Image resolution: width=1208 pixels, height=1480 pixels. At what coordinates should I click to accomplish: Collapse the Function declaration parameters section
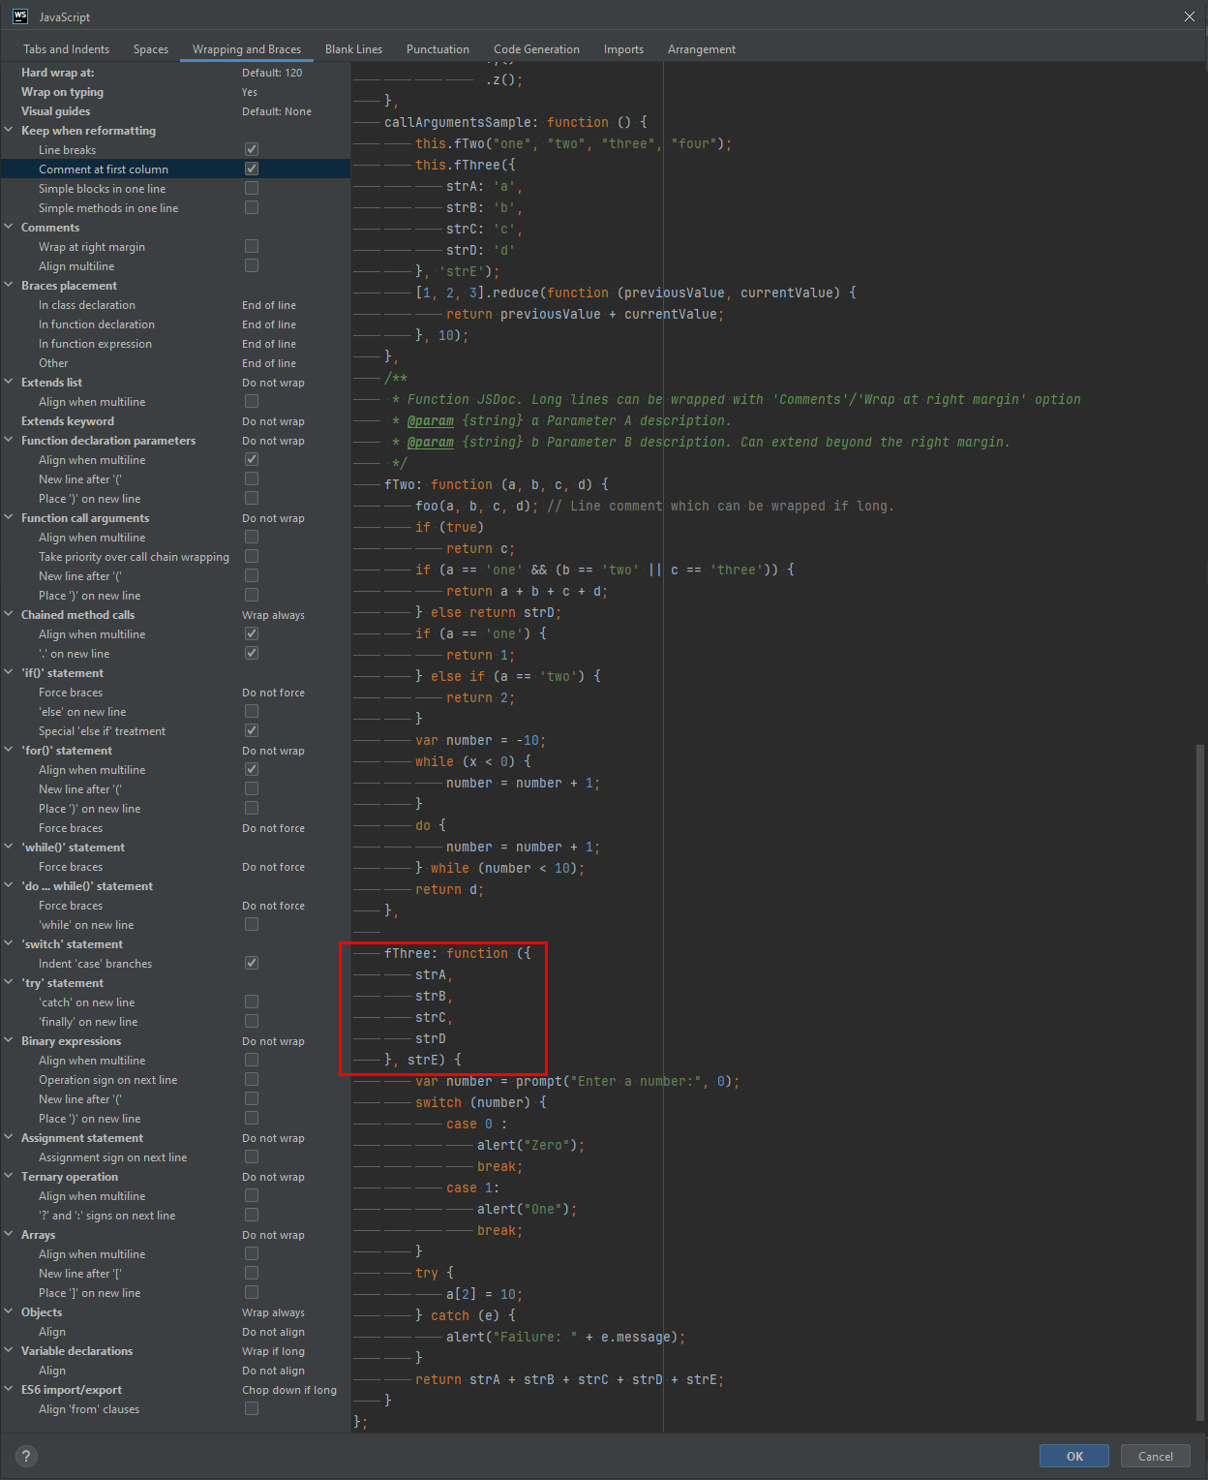coord(10,440)
